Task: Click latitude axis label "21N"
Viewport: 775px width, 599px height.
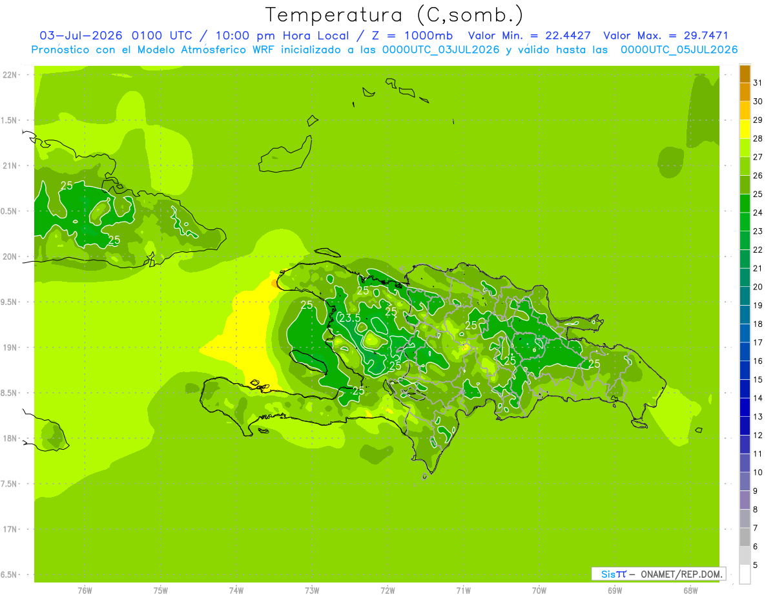Action: [x=10, y=165]
